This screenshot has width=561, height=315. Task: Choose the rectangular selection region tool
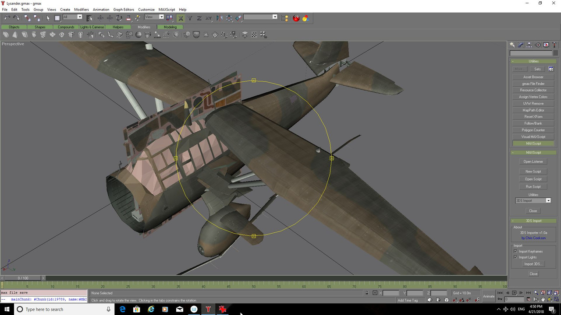click(x=57, y=18)
